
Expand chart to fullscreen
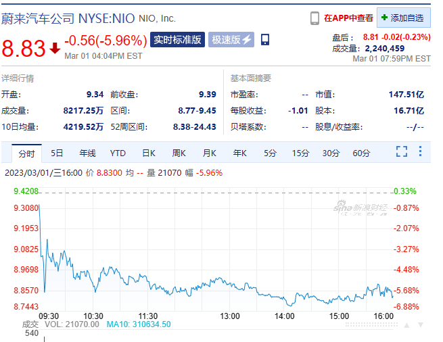(402, 151)
